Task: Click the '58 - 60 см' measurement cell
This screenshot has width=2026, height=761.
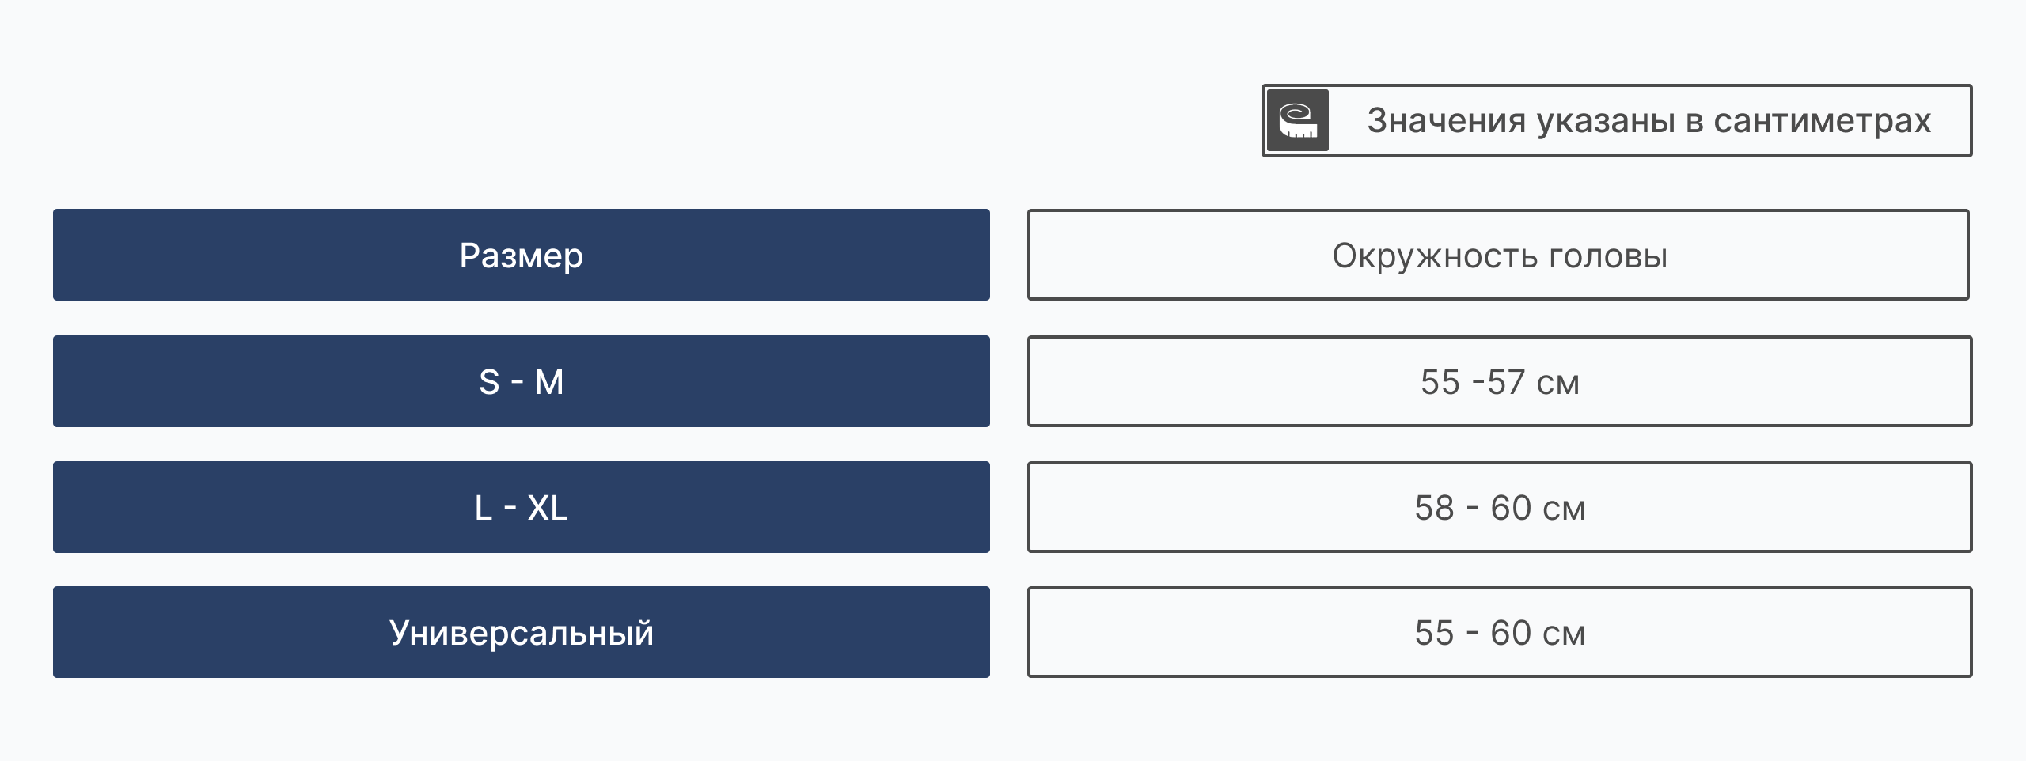Action: [x=1499, y=508]
